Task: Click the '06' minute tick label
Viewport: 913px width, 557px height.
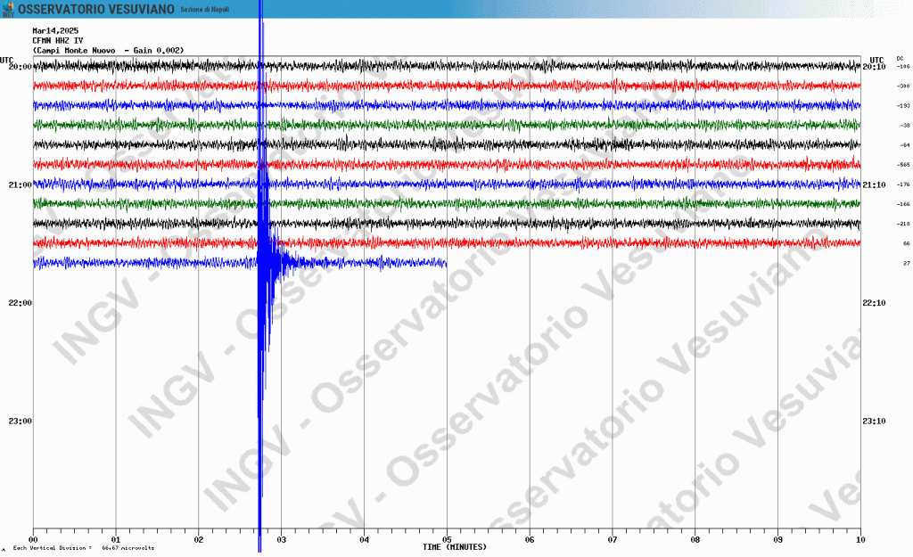Action: coord(530,540)
